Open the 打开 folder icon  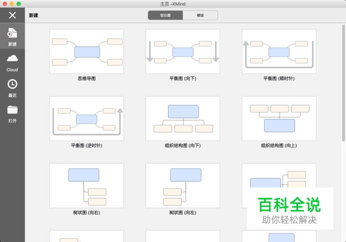[12, 109]
